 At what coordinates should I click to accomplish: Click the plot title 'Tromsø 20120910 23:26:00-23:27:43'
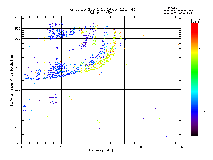click(101, 9)
